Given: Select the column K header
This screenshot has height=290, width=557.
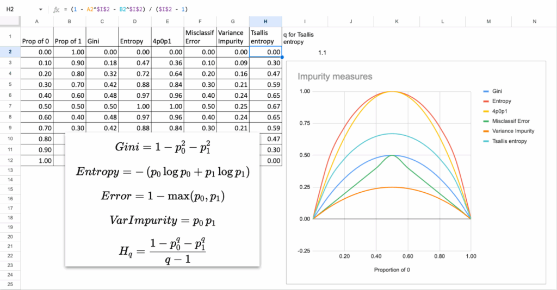Looking at the screenshot, I should [x=397, y=21].
